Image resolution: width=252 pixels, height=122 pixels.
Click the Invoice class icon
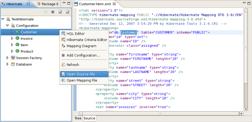(18, 38)
